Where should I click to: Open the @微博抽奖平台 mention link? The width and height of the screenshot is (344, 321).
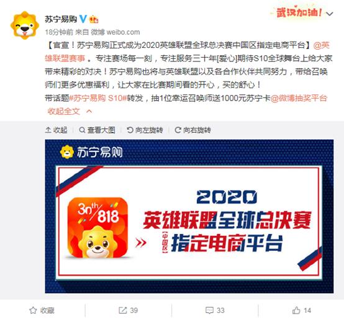299,98
